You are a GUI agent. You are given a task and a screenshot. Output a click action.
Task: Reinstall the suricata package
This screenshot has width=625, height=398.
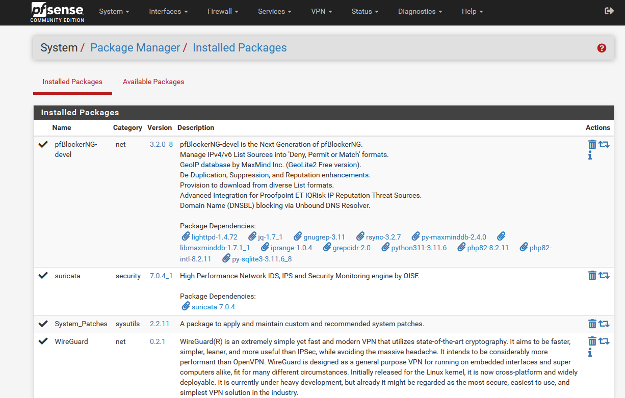[604, 276]
